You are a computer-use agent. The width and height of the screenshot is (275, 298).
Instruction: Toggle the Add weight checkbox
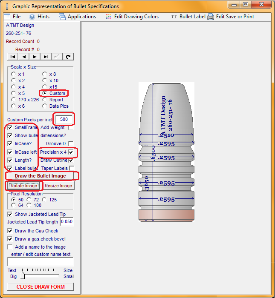[71, 127]
